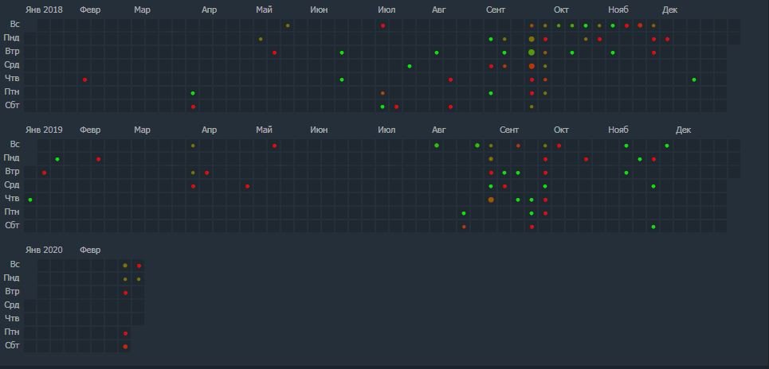Click the olive Sunday dot in May 2018

coord(288,25)
